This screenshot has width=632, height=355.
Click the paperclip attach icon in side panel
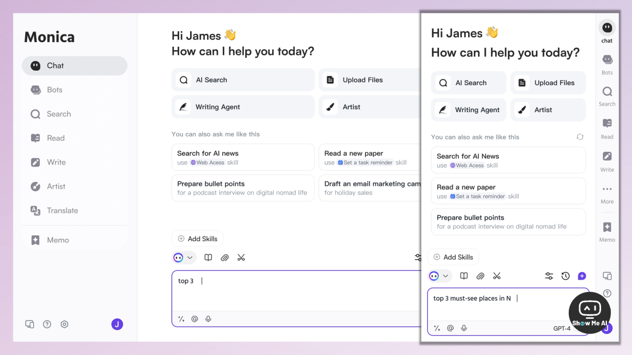click(x=480, y=276)
